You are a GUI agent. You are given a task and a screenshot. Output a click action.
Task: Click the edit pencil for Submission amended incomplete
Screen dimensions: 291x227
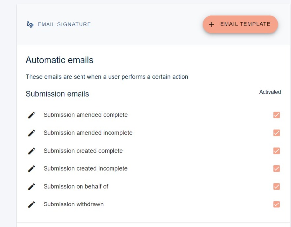[31, 133]
